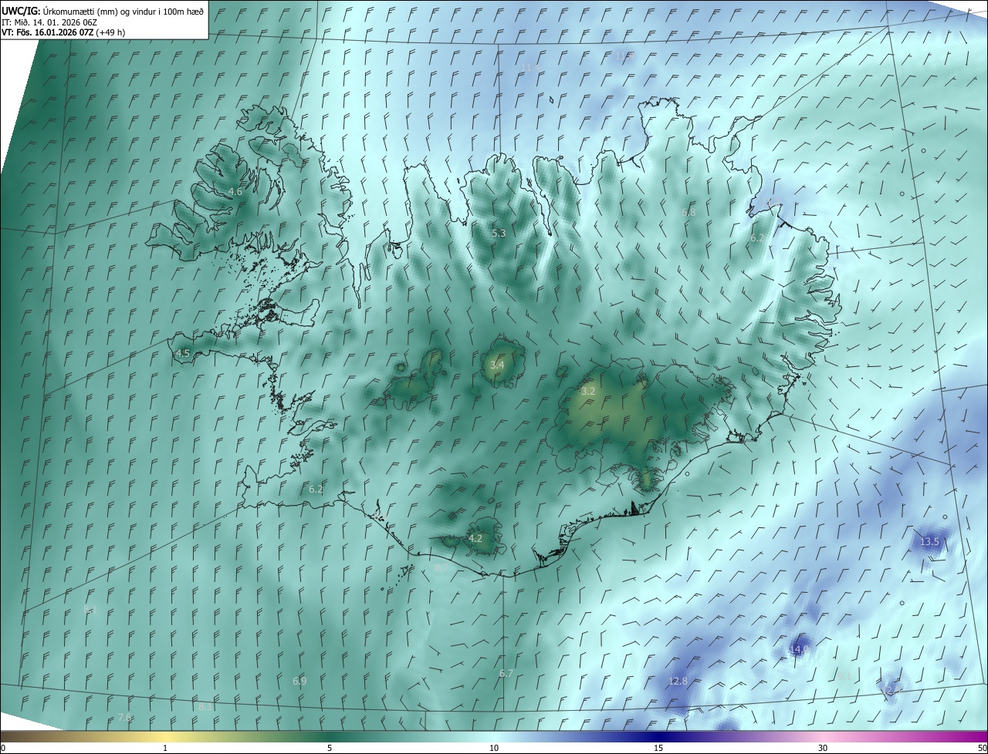Click the 14.0 value in the dark purple spot
Image resolution: width=988 pixels, height=754 pixels.
[799, 650]
